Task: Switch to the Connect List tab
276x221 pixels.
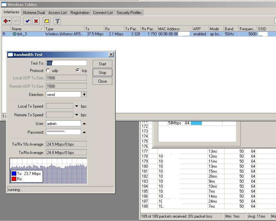Action: click(x=103, y=13)
